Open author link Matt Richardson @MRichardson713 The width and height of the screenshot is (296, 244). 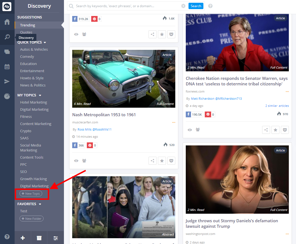(216, 98)
